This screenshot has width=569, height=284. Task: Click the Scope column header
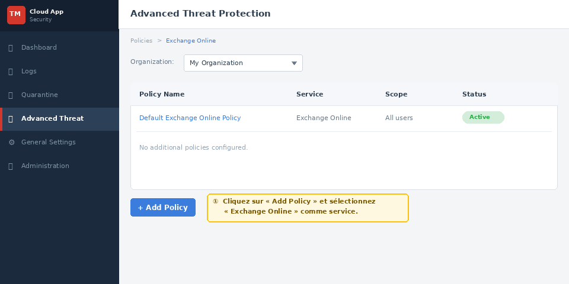(x=396, y=94)
